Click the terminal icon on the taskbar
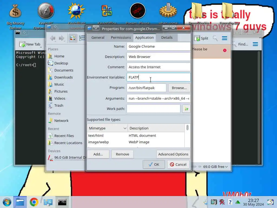This screenshot has height=208, width=277. [x=62, y=202]
